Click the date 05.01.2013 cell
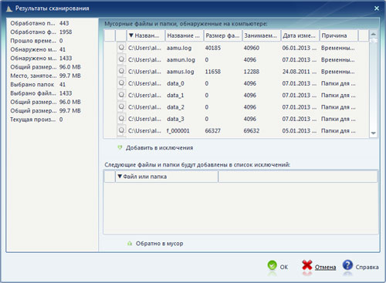This screenshot has height=283, width=386. coord(300,130)
